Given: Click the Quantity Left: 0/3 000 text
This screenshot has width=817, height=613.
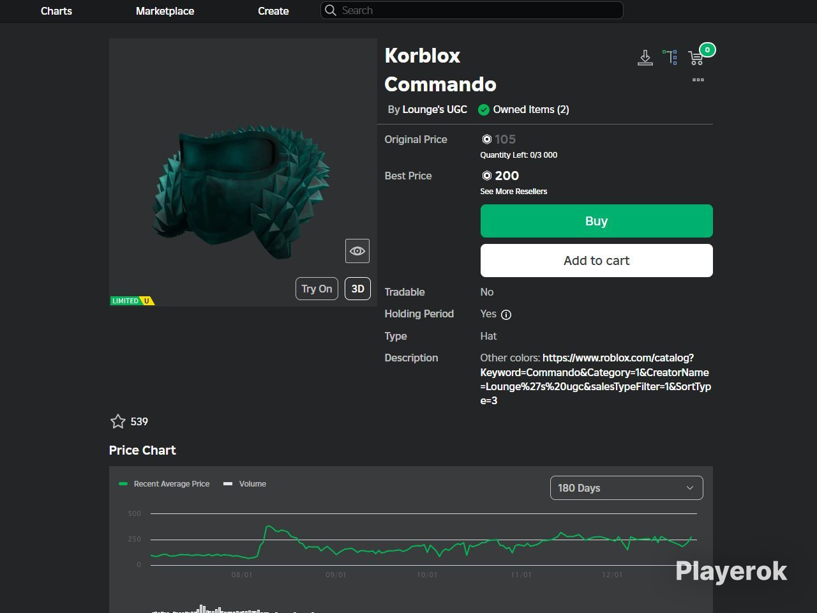Looking at the screenshot, I should [519, 155].
